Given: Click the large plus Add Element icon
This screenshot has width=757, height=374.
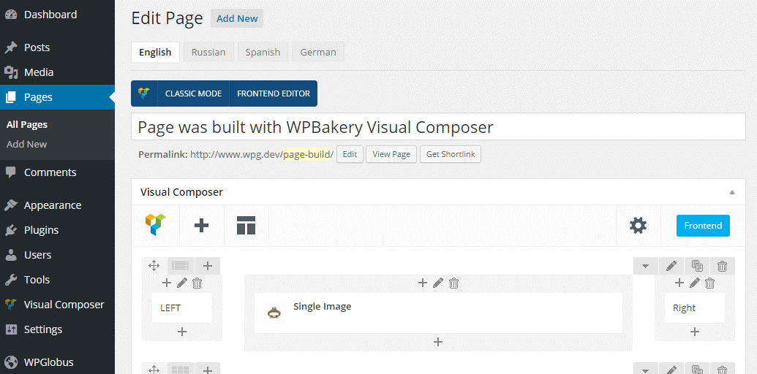Looking at the screenshot, I should coord(201,225).
